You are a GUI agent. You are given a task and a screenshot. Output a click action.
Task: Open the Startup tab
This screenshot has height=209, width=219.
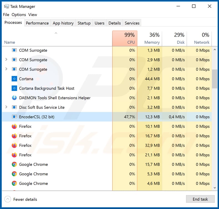coord(84,23)
